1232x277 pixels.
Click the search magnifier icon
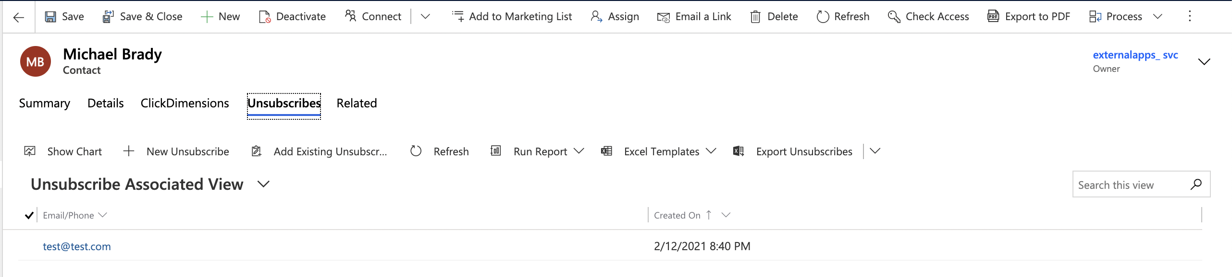pyautogui.click(x=1196, y=185)
